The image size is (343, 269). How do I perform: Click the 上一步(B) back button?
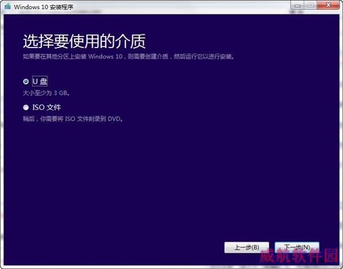coord(246,247)
